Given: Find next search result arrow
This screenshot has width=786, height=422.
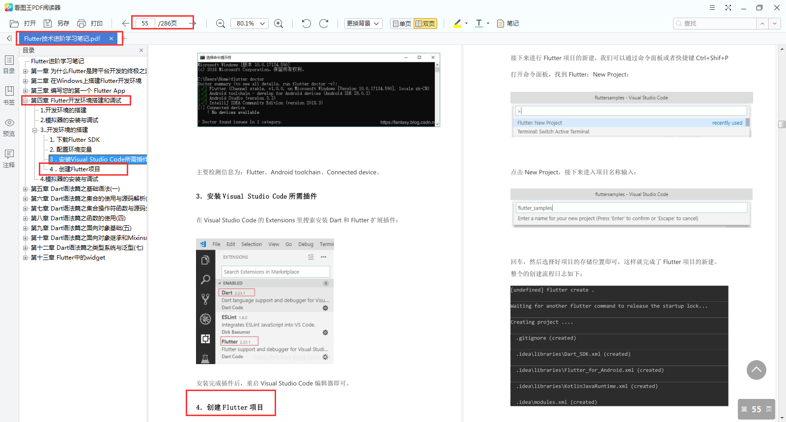Looking at the screenshot, I should [775, 24].
